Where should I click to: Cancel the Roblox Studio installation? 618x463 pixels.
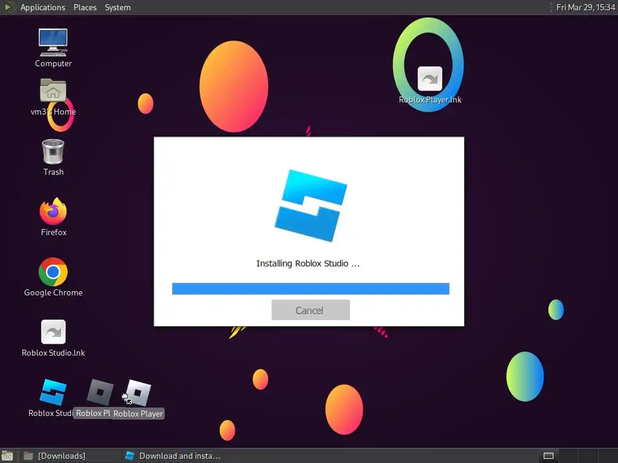point(311,310)
